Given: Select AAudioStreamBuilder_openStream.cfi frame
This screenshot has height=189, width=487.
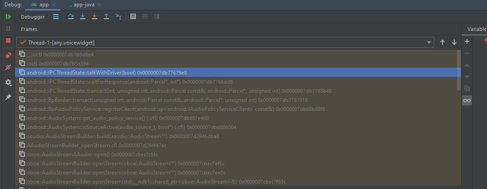Looking at the screenshot, I should [x=236, y=145].
